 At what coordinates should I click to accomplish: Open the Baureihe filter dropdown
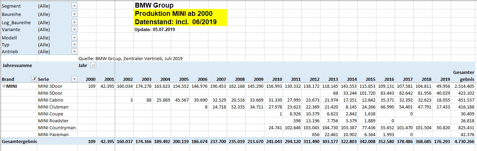pos(74,14)
